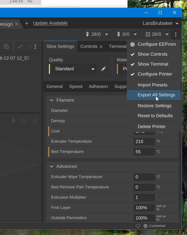Screen dimensions: 187x235
Task: Open the Quality Standard dropdown
Action: (x=74, y=69)
